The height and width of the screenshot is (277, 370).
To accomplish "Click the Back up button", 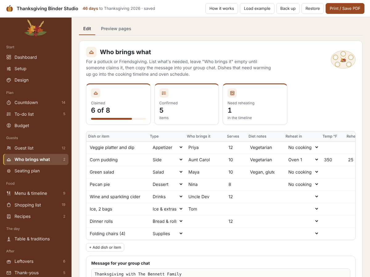I will click(288, 9).
